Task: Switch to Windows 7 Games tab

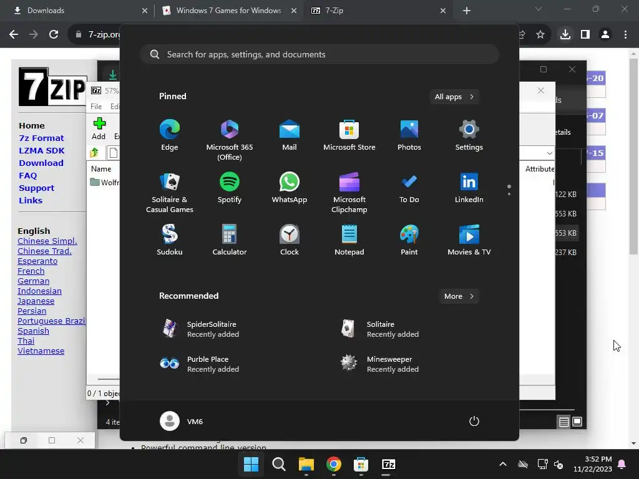Action: (229, 11)
